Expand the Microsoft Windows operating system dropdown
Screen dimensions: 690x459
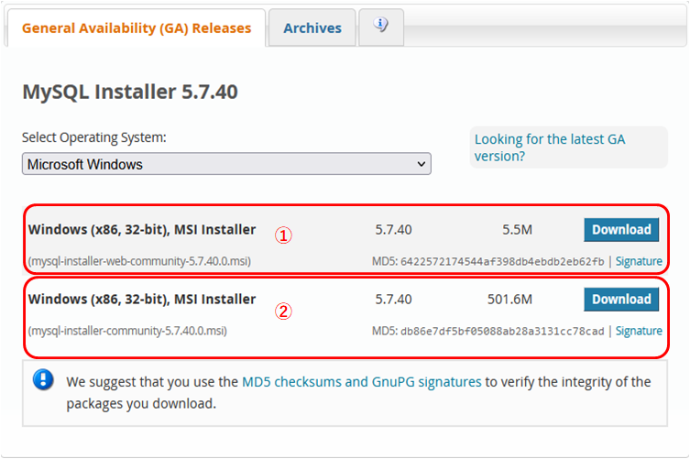226,164
